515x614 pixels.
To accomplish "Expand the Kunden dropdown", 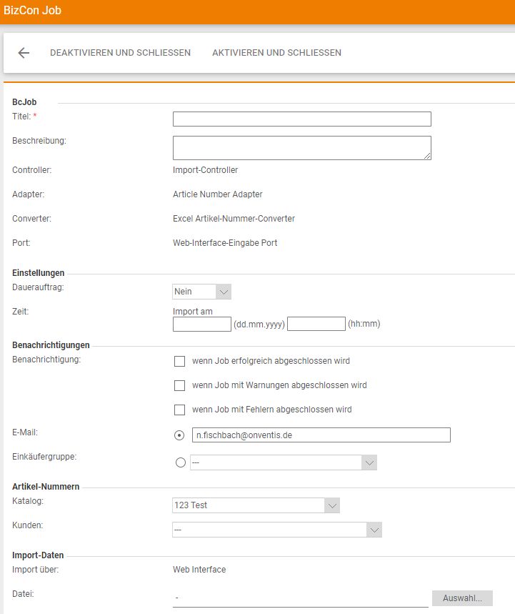I will point(277,530).
